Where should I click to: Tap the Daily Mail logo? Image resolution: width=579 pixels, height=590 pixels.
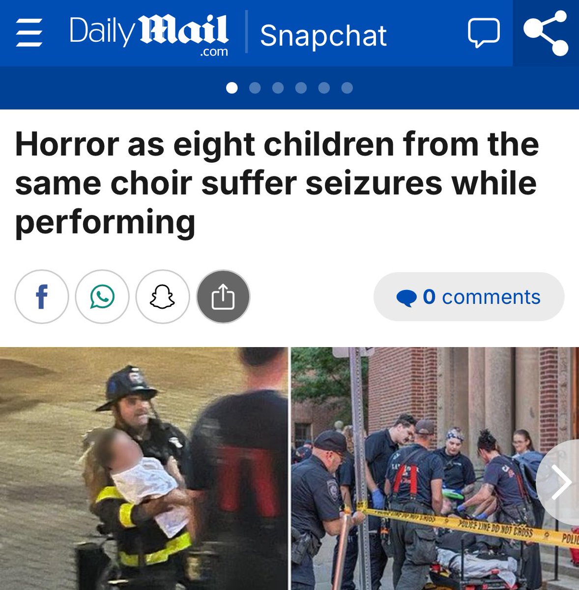(149, 35)
